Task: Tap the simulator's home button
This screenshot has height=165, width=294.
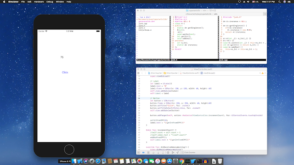Action: [69, 149]
